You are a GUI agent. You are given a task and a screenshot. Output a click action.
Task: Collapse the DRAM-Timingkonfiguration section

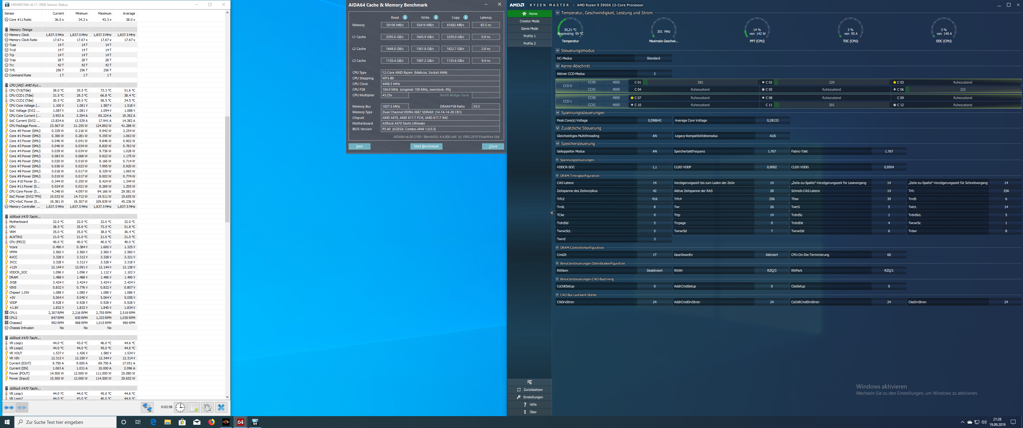[557, 175]
